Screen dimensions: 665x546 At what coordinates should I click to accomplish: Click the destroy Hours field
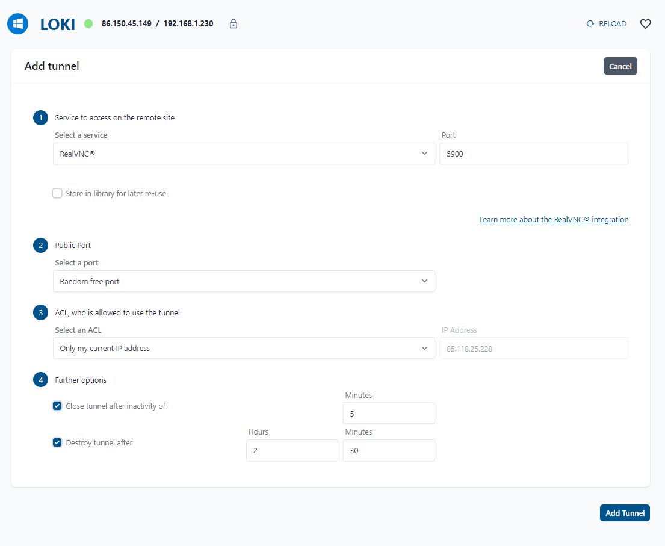coord(292,450)
